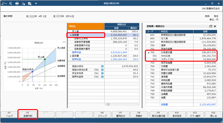
Task: Click the F12 閉じる button
Action: point(213,114)
